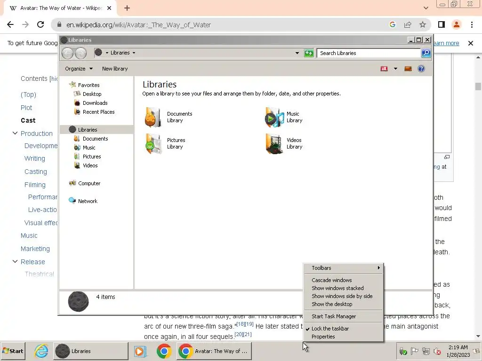Click in the Search Libraries field
Image resolution: width=482 pixels, height=361 pixels.
click(369, 53)
